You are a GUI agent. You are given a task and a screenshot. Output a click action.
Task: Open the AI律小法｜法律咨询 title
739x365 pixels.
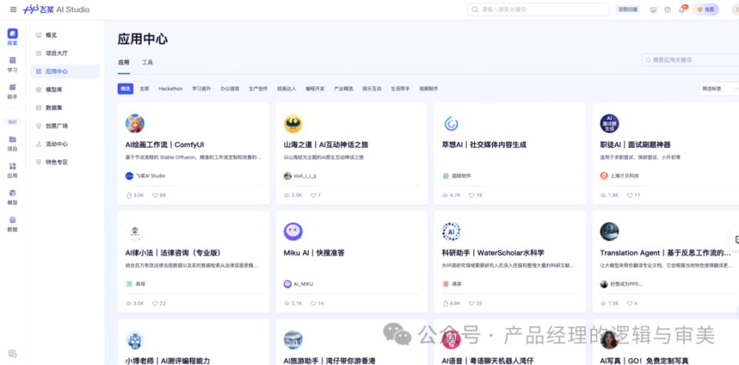point(173,253)
